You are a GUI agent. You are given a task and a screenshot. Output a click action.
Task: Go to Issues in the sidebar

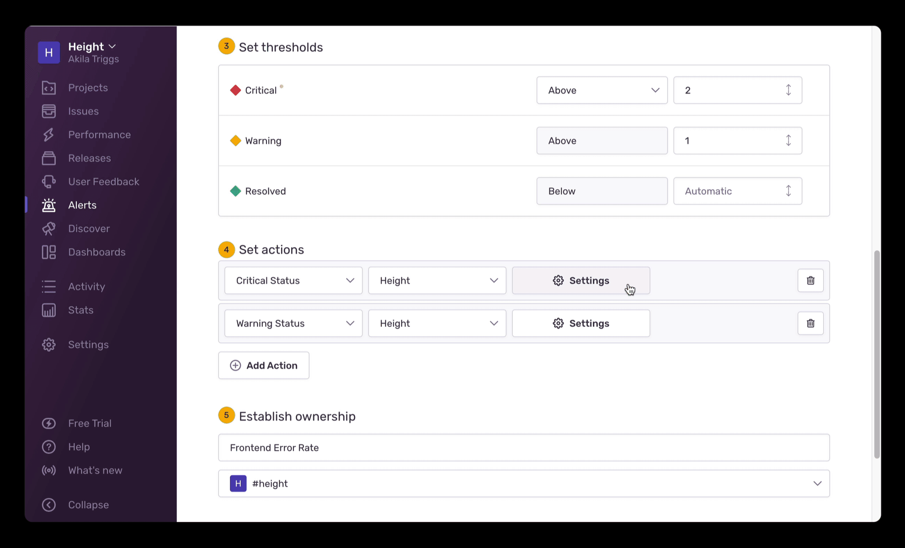tap(83, 111)
